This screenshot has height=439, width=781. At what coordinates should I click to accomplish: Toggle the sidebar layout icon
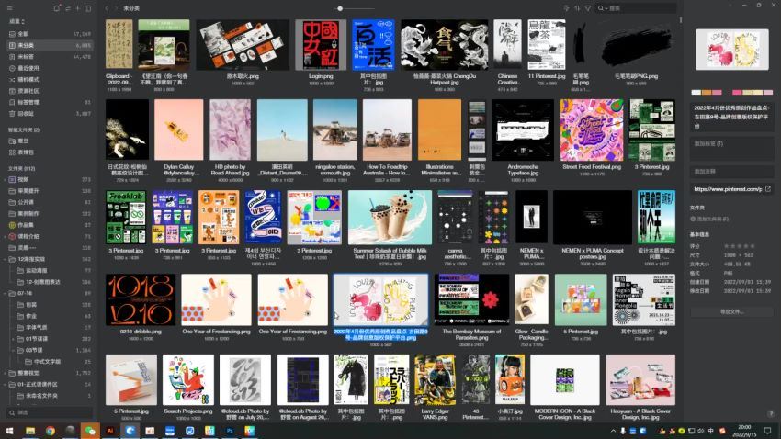click(x=88, y=8)
